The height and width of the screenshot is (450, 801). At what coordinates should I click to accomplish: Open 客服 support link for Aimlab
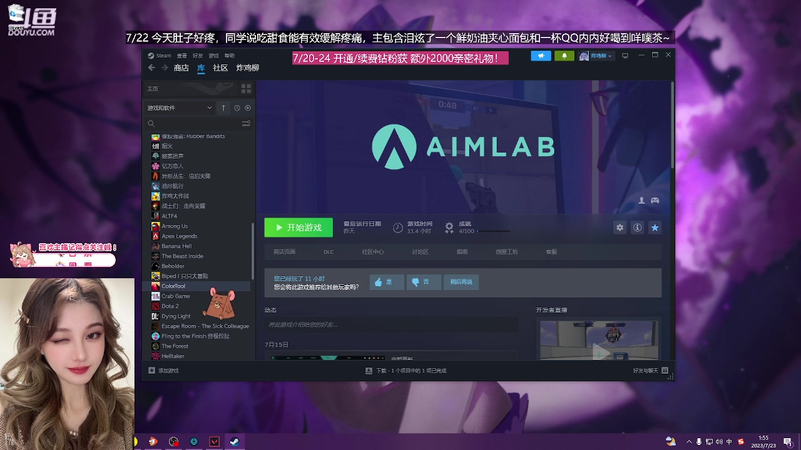[x=551, y=252]
